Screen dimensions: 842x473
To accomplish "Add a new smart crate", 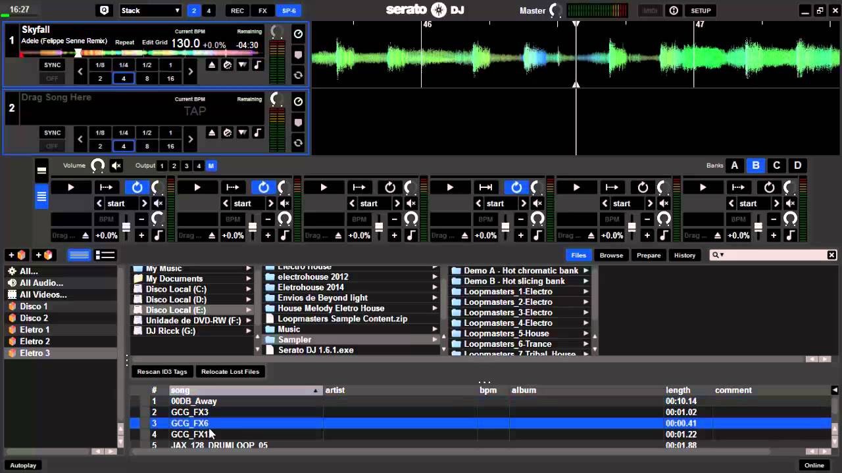I will tap(43, 255).
